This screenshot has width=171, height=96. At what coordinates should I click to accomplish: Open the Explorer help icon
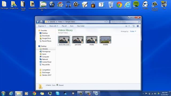coord(138,26)
